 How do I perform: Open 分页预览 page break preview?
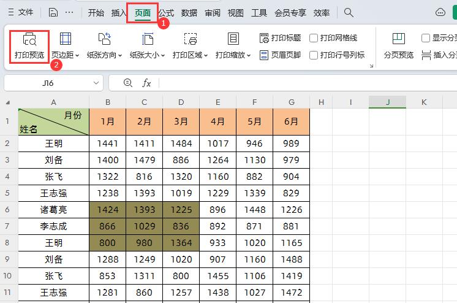pos(398,47)
